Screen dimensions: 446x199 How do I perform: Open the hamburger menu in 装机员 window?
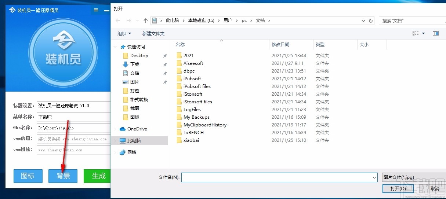point(96,10)
